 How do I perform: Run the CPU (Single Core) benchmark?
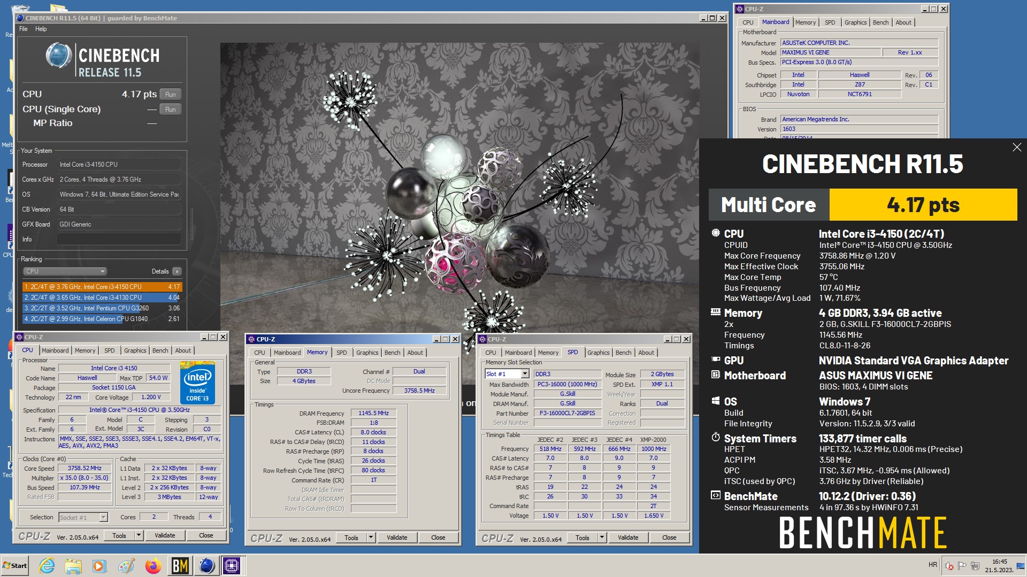point(170,110)
